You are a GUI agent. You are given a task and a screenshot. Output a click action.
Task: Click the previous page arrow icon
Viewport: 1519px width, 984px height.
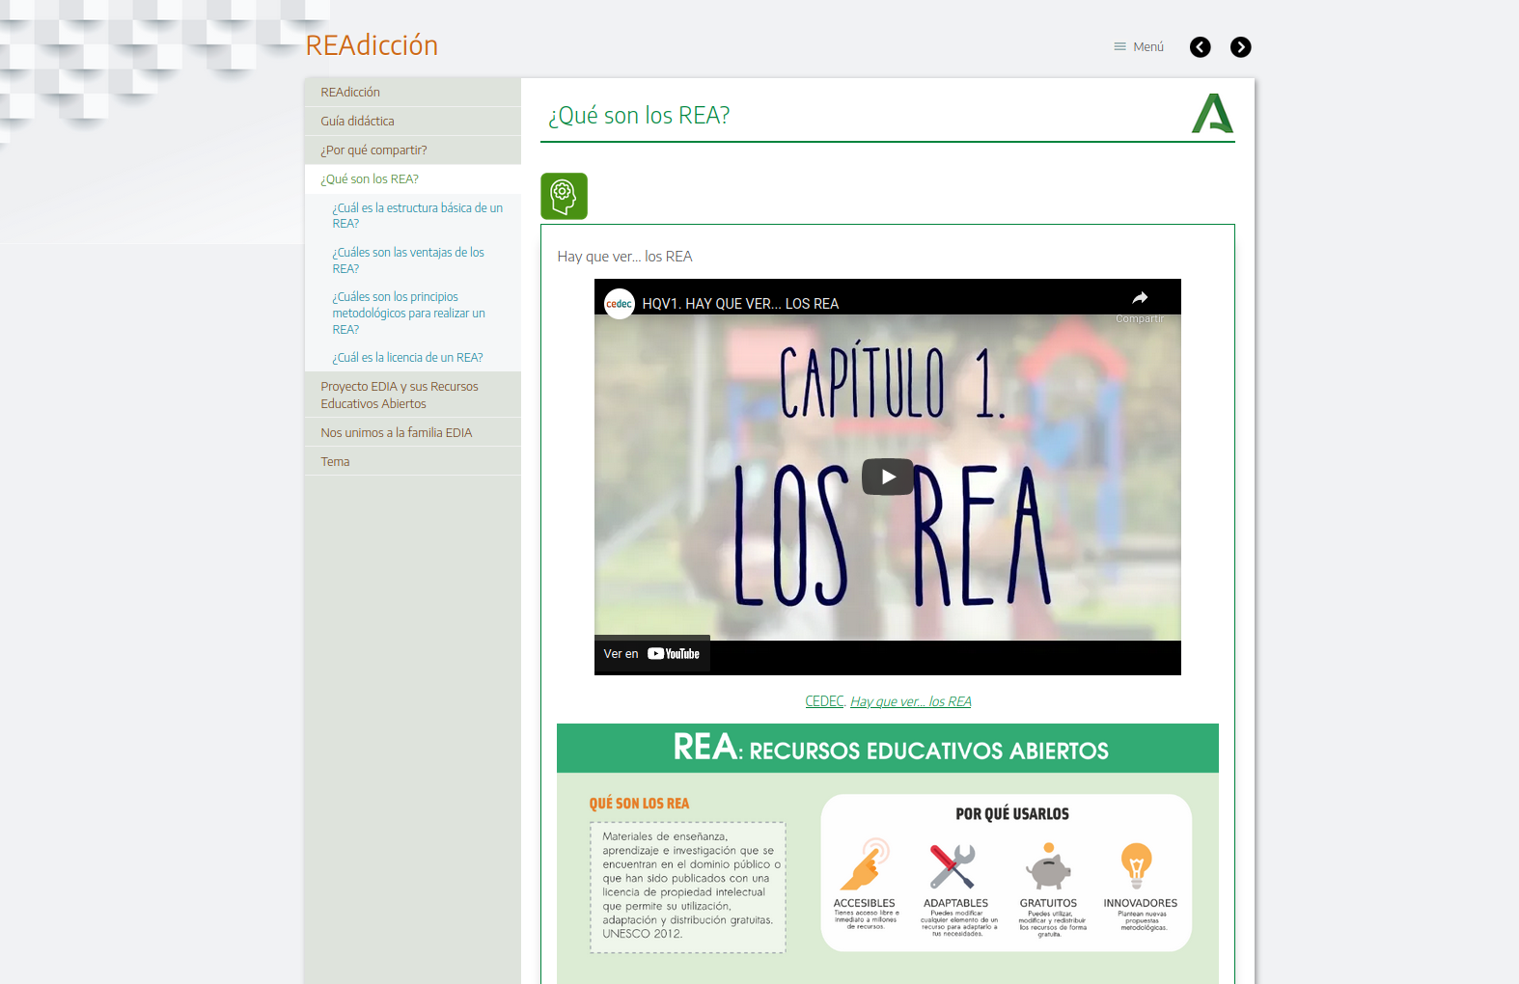pyautogui.click(x=1200, y=47)
